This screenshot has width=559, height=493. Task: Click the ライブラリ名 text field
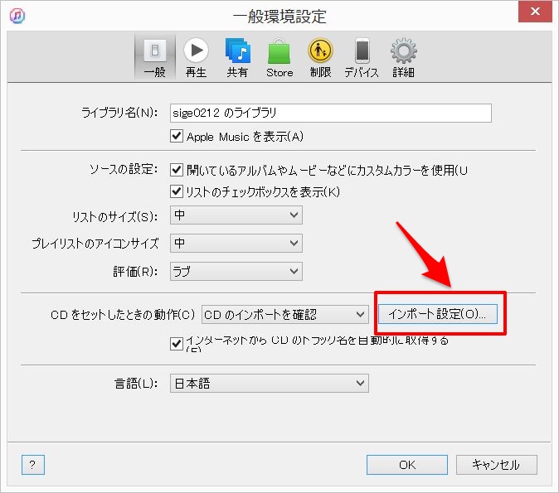pos(330,113)
